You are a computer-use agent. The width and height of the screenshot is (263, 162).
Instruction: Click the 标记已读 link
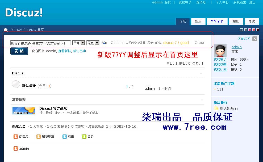point(79,51)
